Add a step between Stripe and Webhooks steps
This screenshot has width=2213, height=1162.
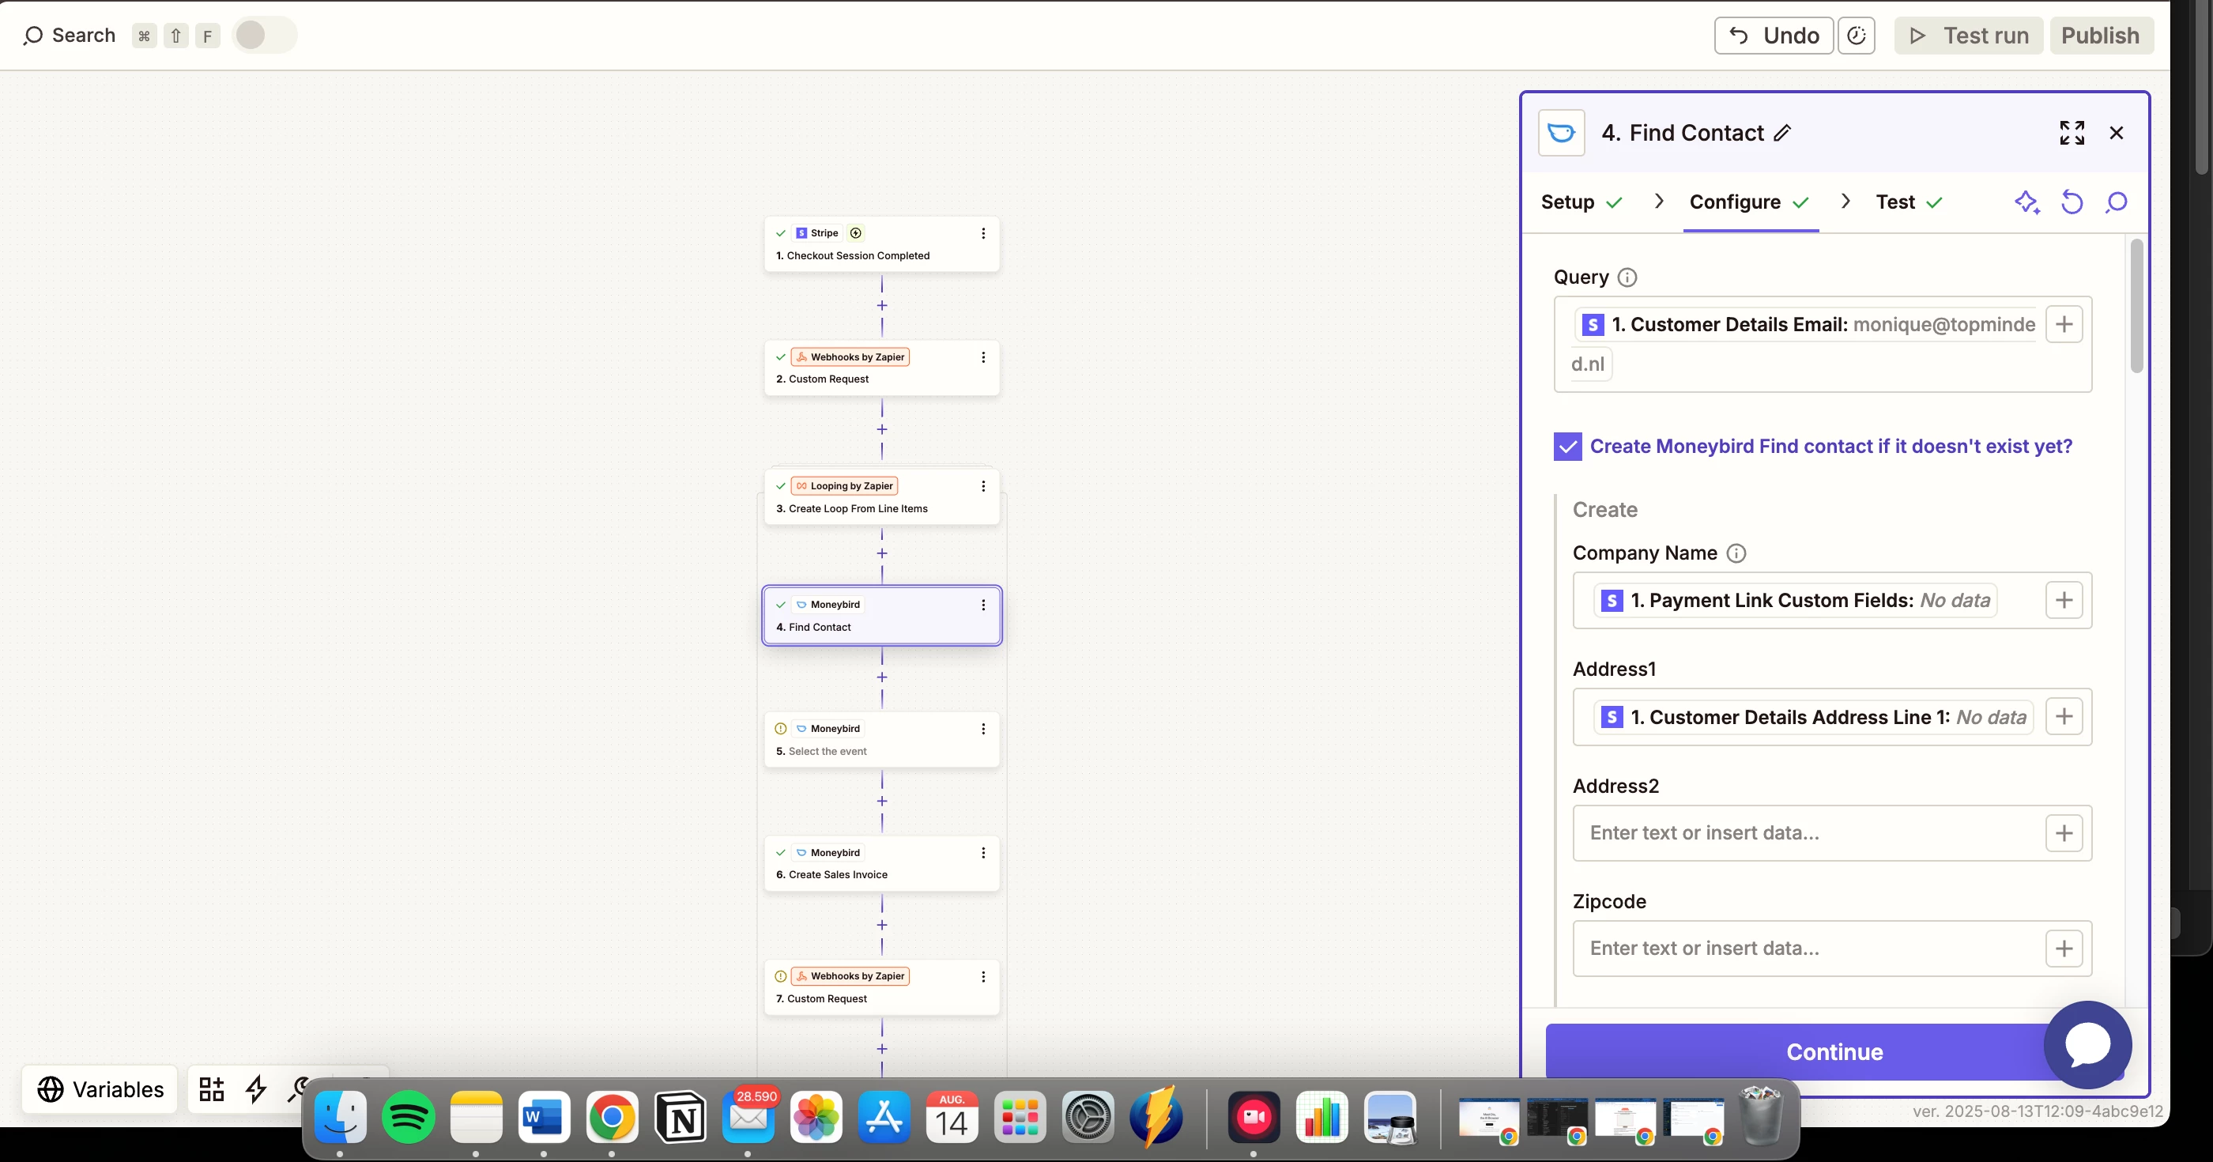pos(881,306)
